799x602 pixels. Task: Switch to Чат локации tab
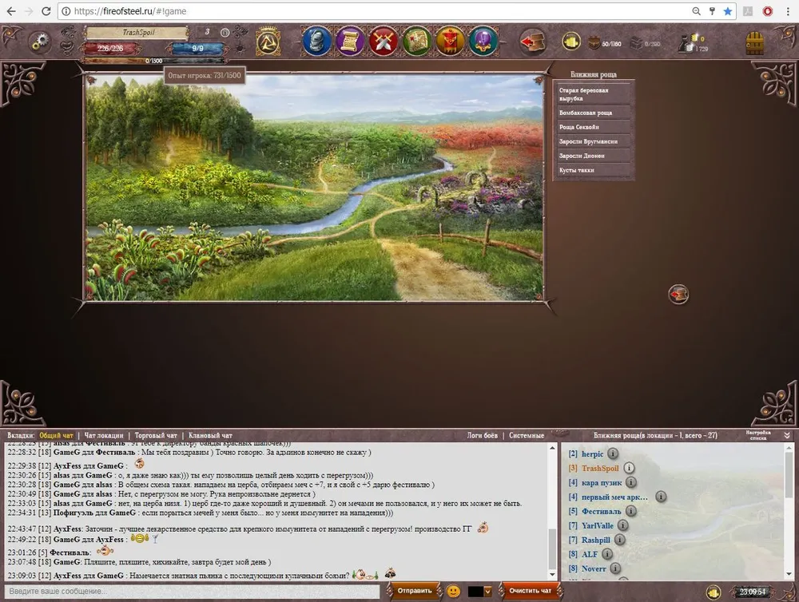pos(104,435)
